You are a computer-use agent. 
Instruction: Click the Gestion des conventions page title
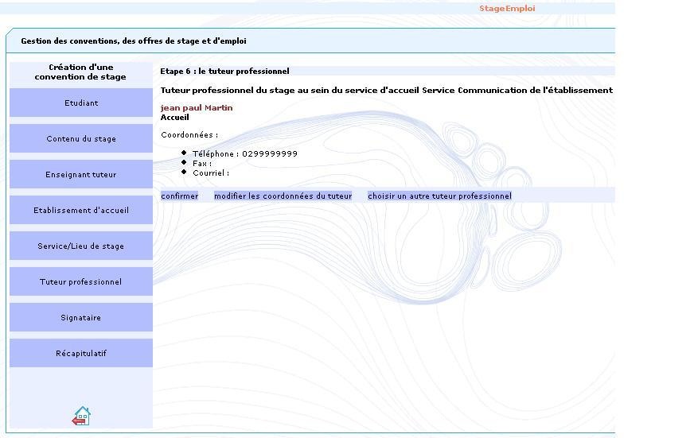134,41
